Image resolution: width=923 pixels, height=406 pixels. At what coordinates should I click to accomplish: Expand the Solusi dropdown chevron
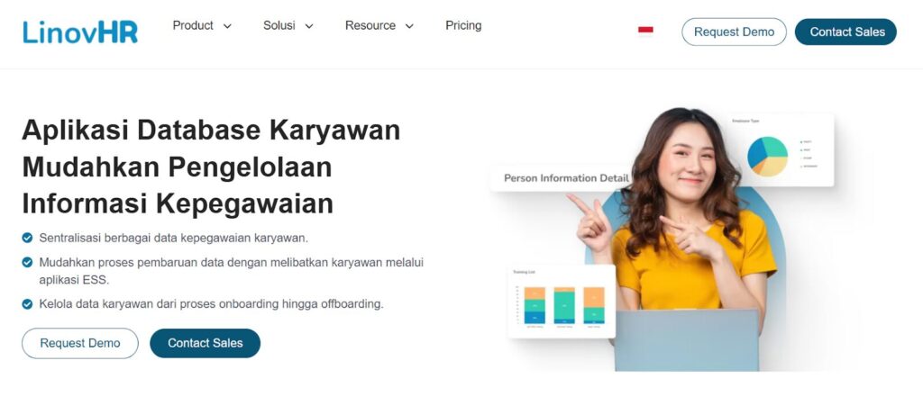[x=309, y=26]
